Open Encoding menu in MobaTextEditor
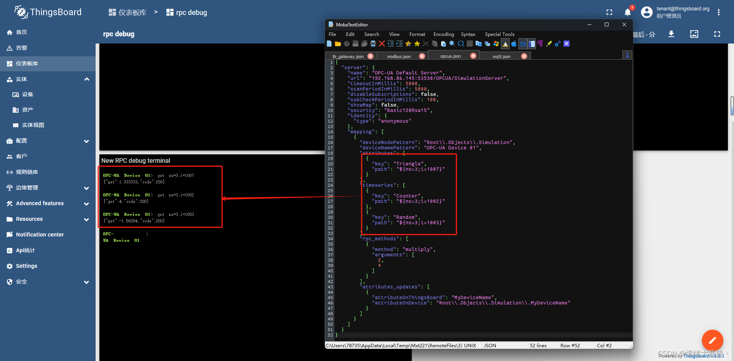 click(x=443, y=34)
